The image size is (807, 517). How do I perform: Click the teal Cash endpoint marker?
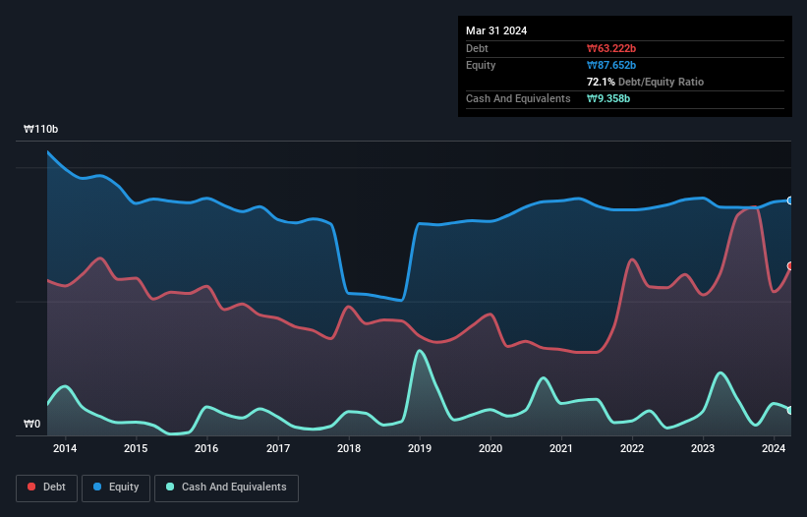[x=790, y=411]
